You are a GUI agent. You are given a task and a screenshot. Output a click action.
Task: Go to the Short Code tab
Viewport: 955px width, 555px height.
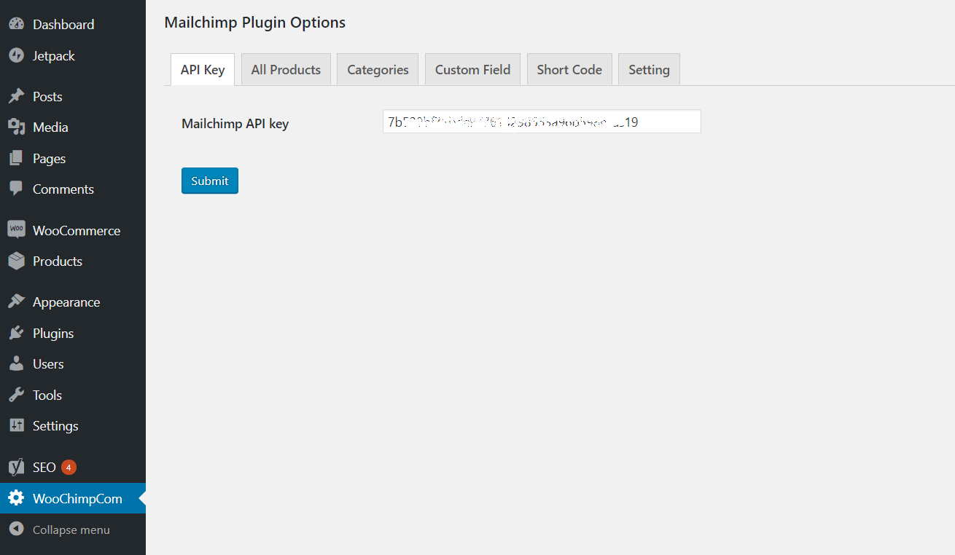pyautogui.click(x=569, y=70)
